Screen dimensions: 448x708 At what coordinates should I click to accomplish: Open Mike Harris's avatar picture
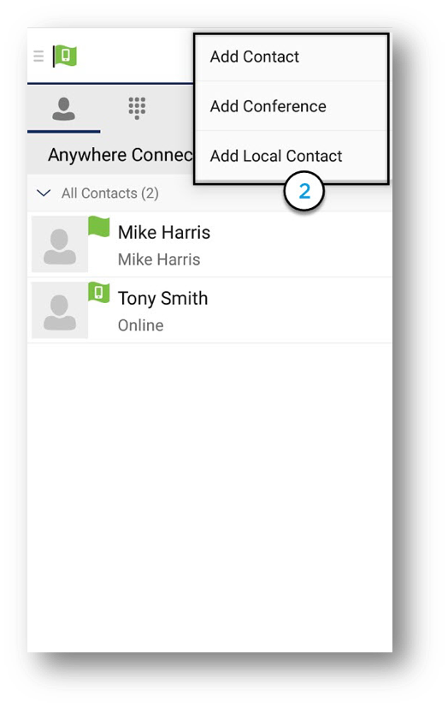point(60,244)
